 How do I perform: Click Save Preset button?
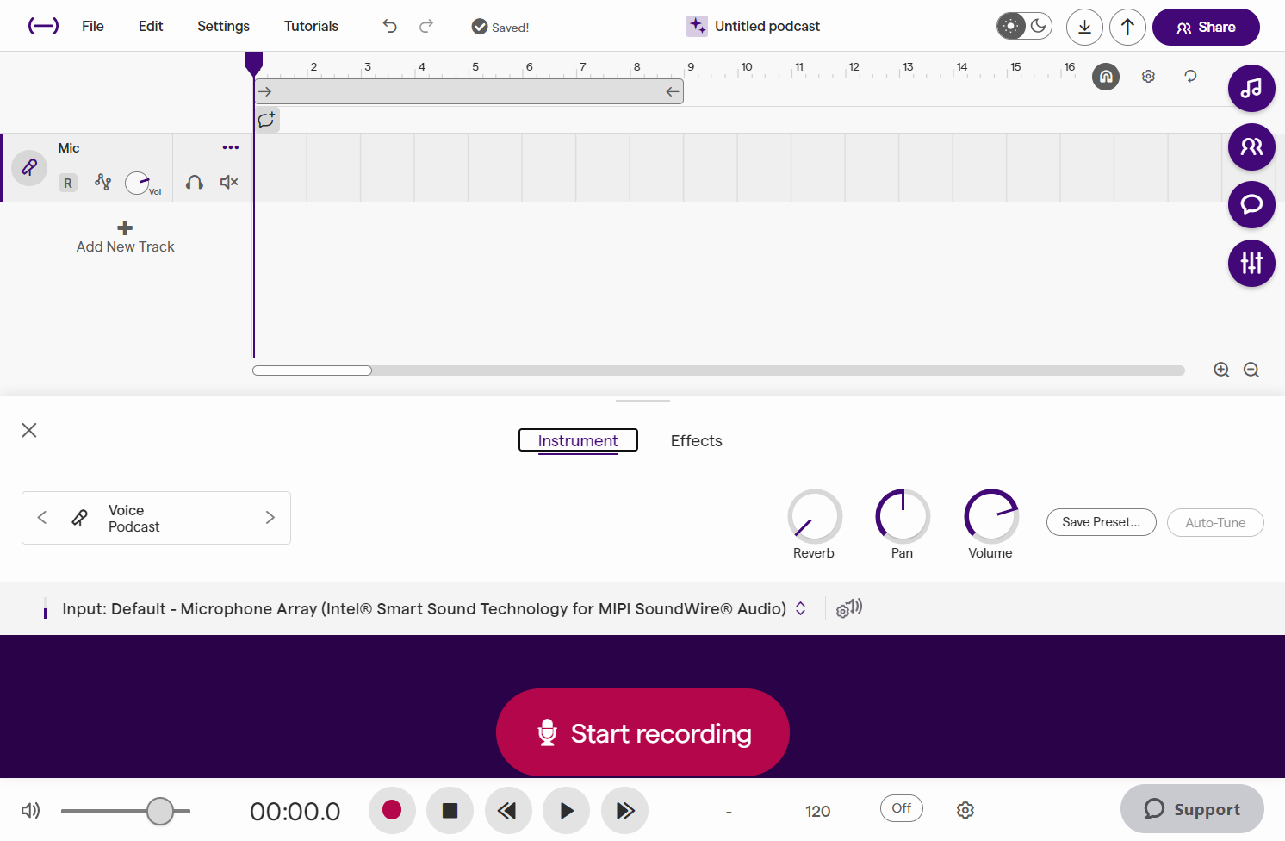1102,522
